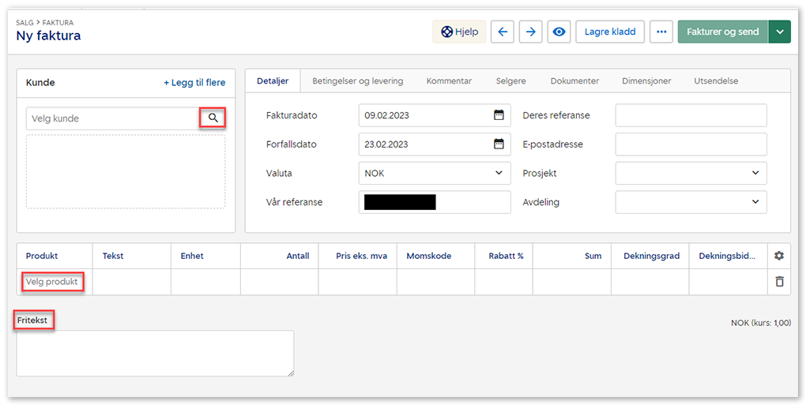
Task: Click the Hjelp button
Action: [459, 32]
